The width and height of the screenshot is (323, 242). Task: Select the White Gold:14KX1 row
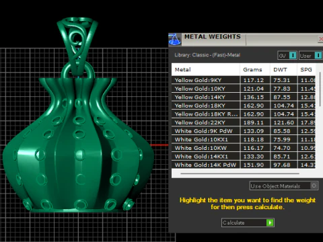pyautogui.click(x=244, y=157)
